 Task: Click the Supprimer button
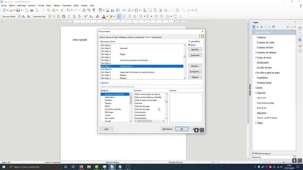pyautogui.click(x=195, y=55)
